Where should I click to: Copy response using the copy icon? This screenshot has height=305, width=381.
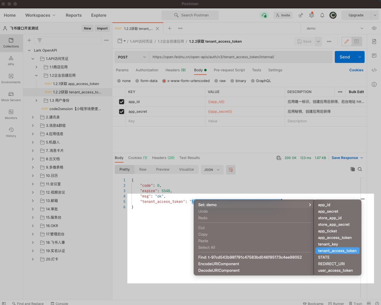(352, 169)
